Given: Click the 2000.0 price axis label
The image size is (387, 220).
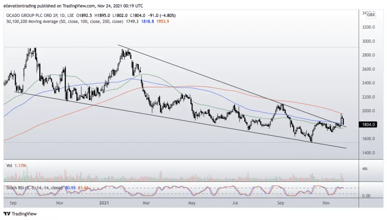Looking at the screenshot, I should pos(368,111).
